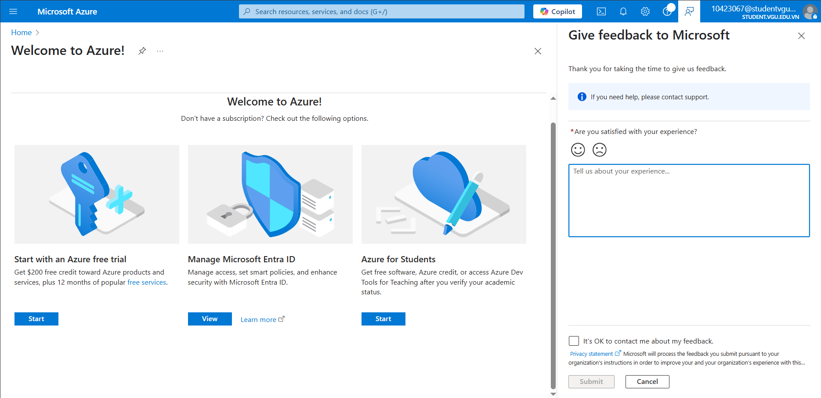The height and width of the screenshot is (398, 821).
Task: Click the Azure free trial key illustration
Action: (97, 194)
